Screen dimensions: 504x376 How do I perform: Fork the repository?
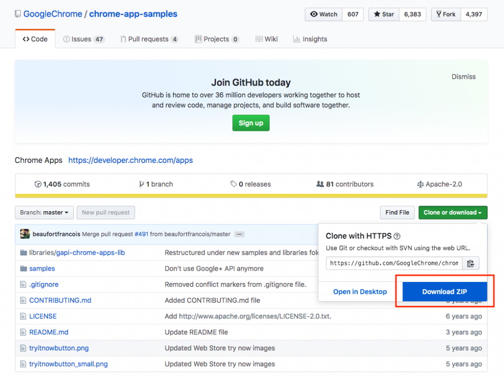coord(446,14)
